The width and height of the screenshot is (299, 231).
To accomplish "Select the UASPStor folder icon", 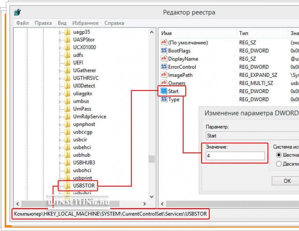I will point(67,40).
